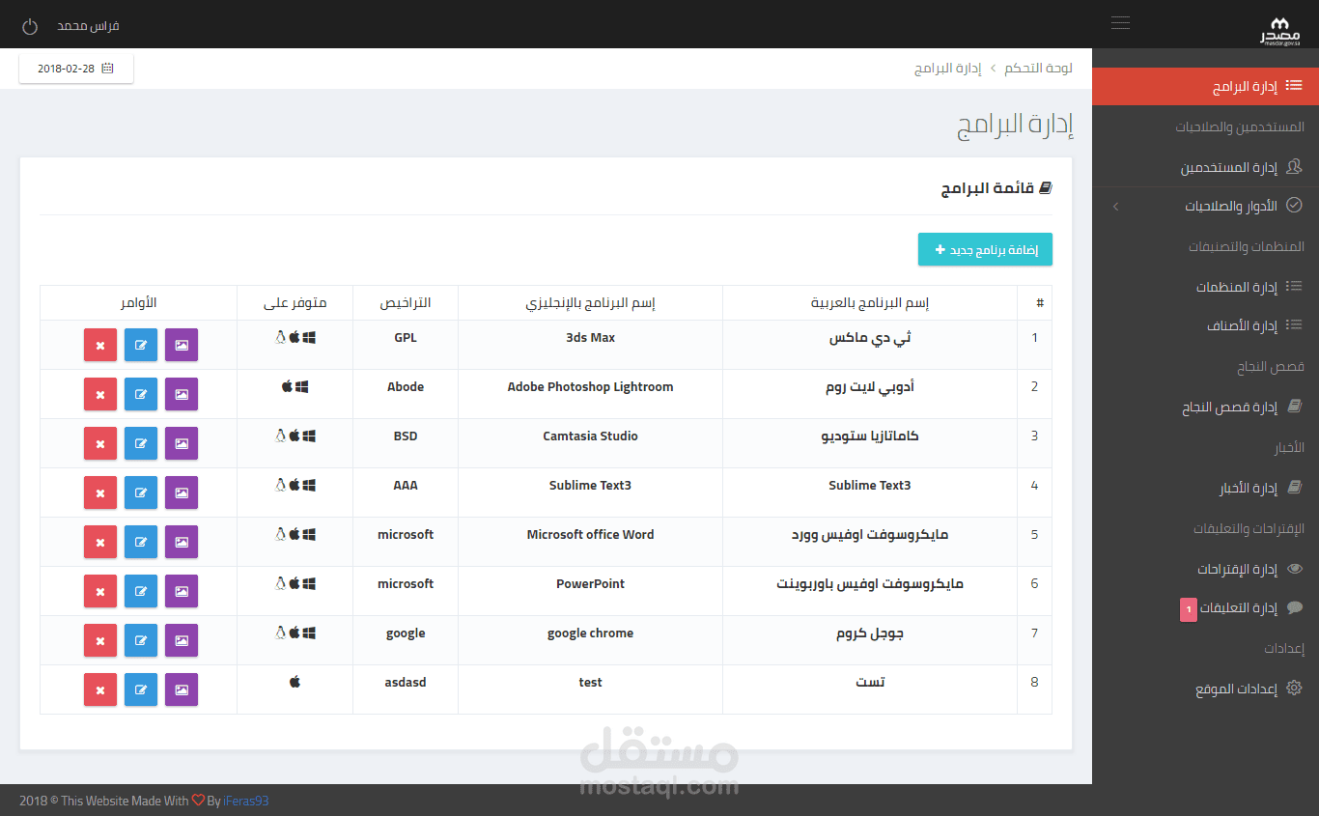Screen dimensions: 1319x816
Task: Open إدارة الإقتراحات in sidebar
Action: coord(1205,569)
